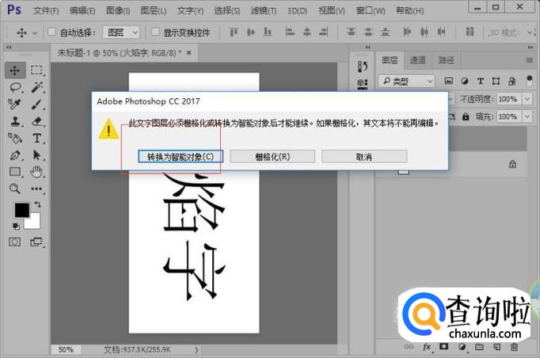Click the Delete layer trash icon

tap(514, 347)
